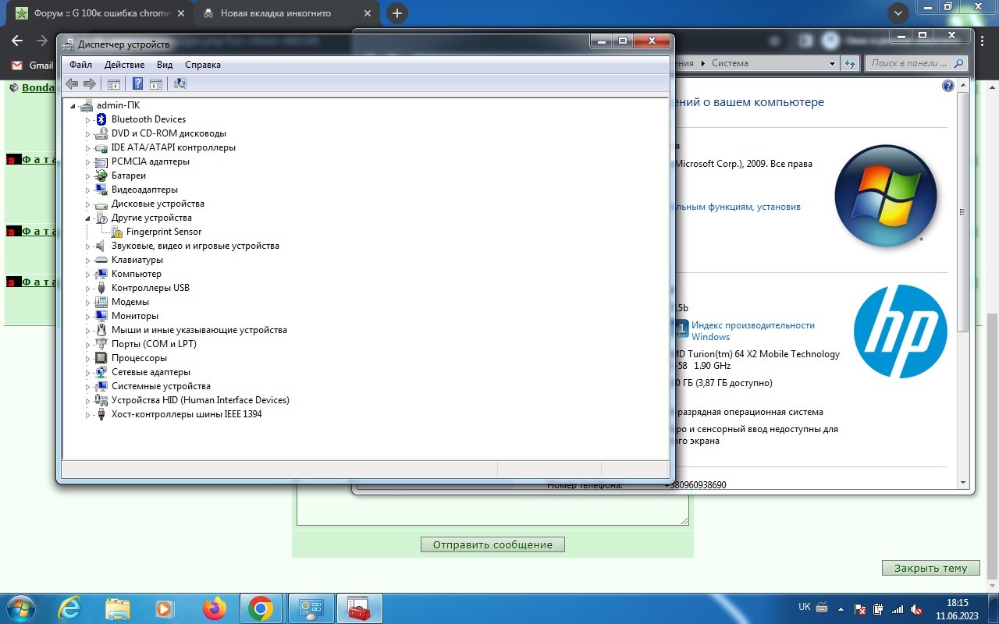The height and width of the screenshot is (624, 999).
Task: Expand the Сетевые адаптеры node
Action: pyautogui.click(x=88, y=372)
